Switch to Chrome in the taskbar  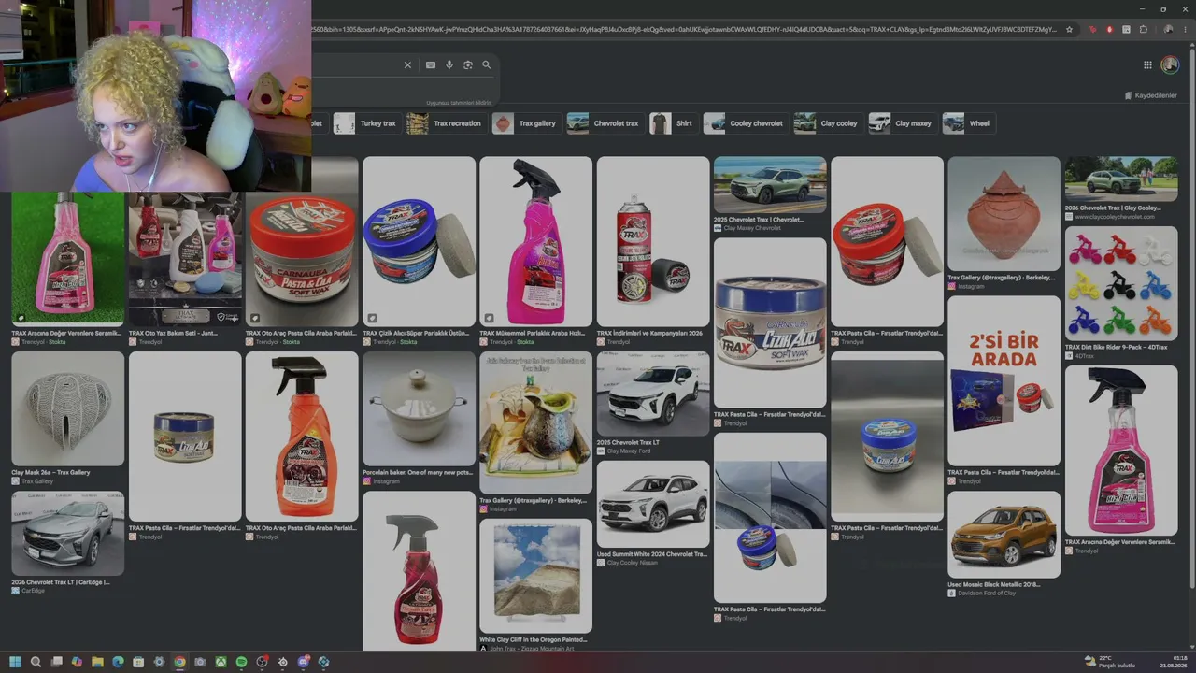click(x=179, y=662)
